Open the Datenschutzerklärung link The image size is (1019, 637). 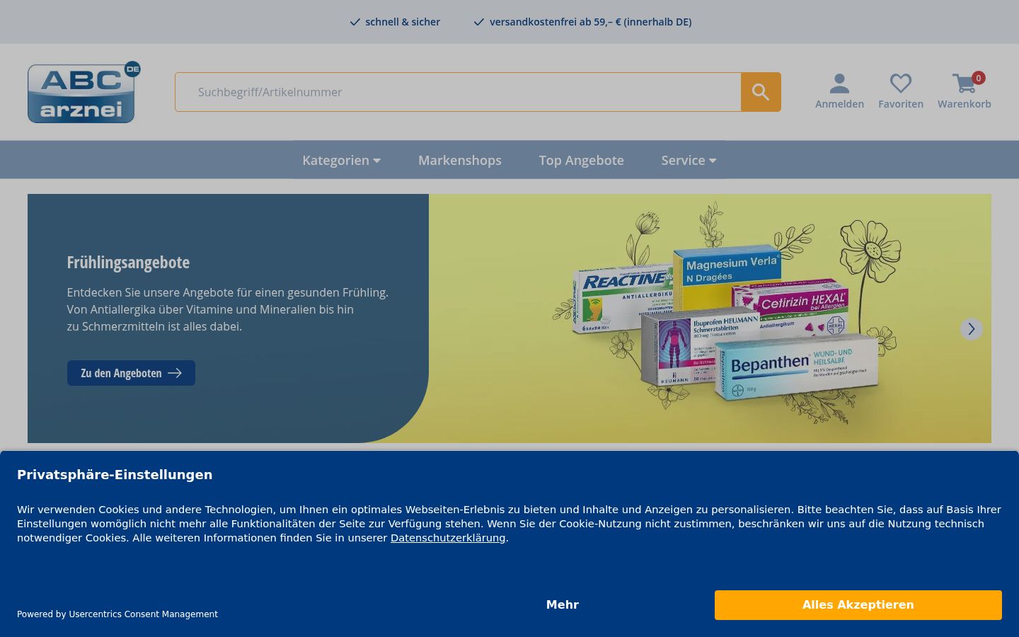tap(448, 538)
